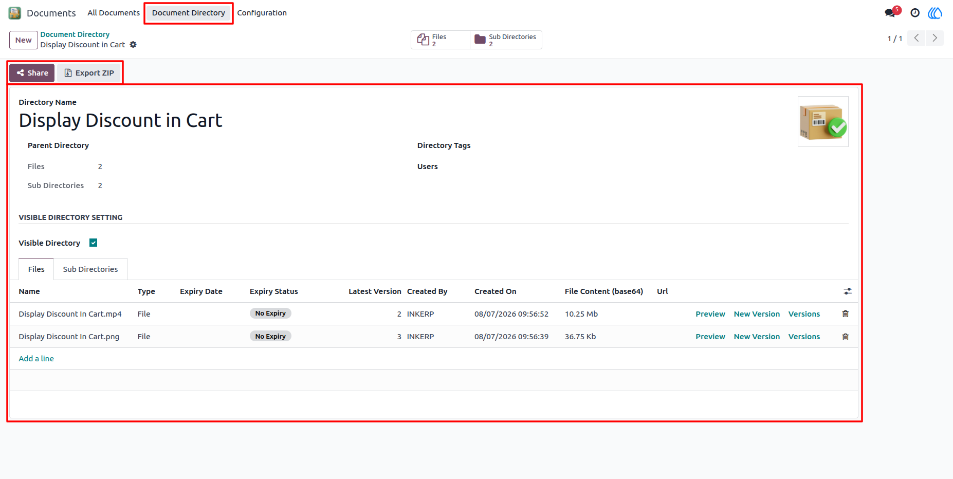953x479 pixels.
Task: Delete the Display Discount In Cart.png row
Action: 846,337
